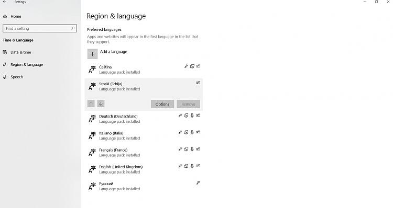Click the handwriting icon for Italiano
The height and width of the screenshot is (208, 393).
coord(198,132)
